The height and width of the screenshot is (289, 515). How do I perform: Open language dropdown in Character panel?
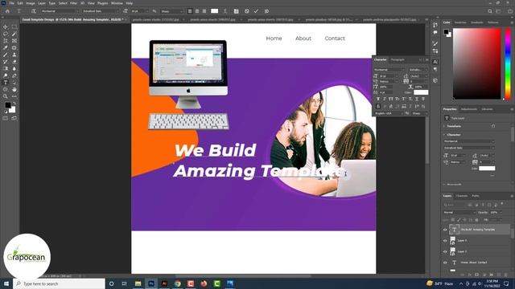click(x=388, y=113)
